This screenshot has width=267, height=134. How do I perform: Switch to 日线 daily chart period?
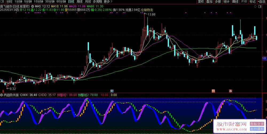(x=71, y=2)
